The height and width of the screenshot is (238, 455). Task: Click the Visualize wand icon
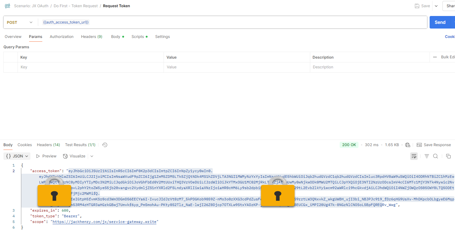[x=65, y=156]
